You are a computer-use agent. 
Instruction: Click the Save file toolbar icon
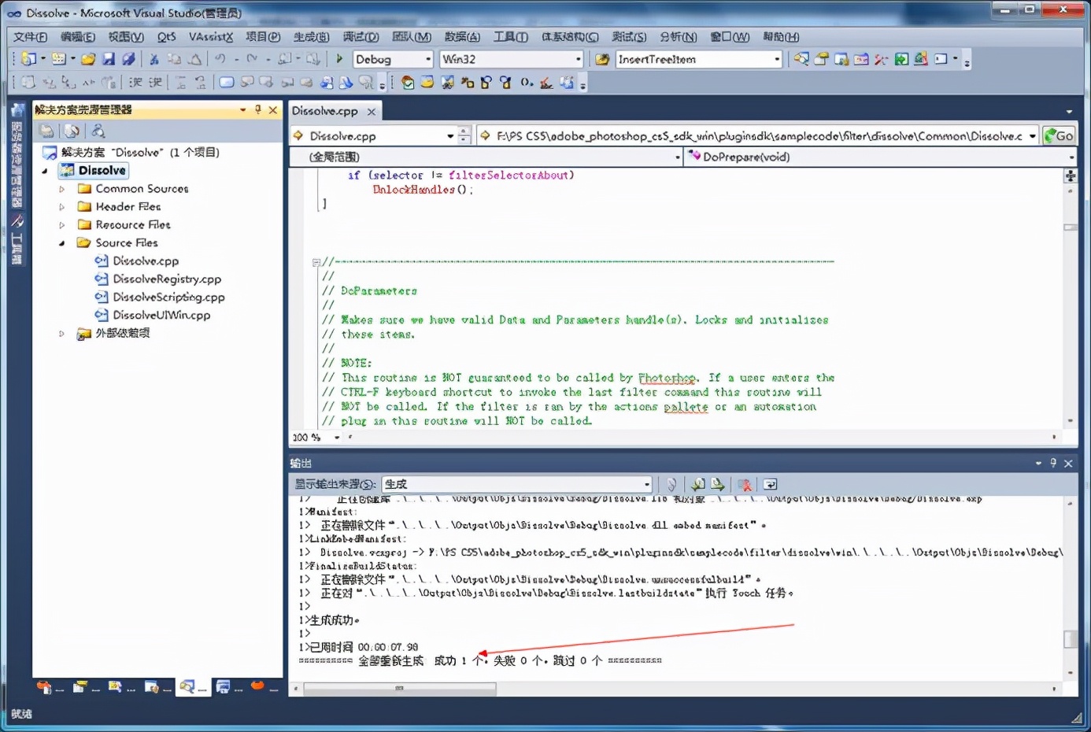click(x=109, y=59)
